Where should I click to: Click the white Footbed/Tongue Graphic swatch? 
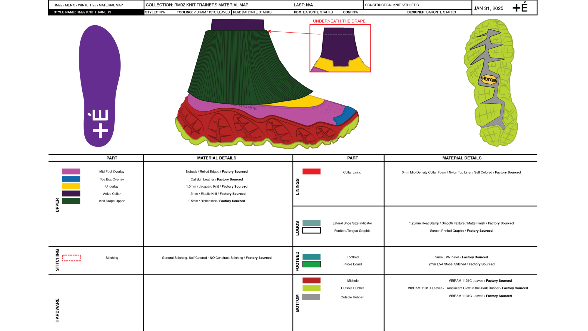tap(311, 230)
